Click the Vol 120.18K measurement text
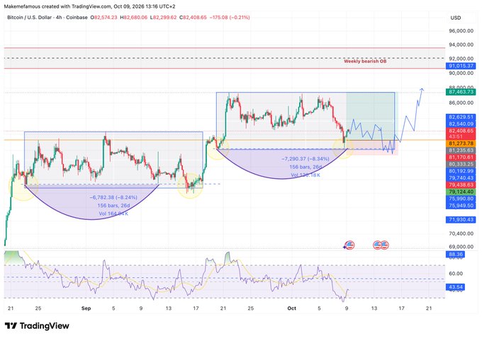The width and height of the screenshot is (482, 338). tap(306, 175)
